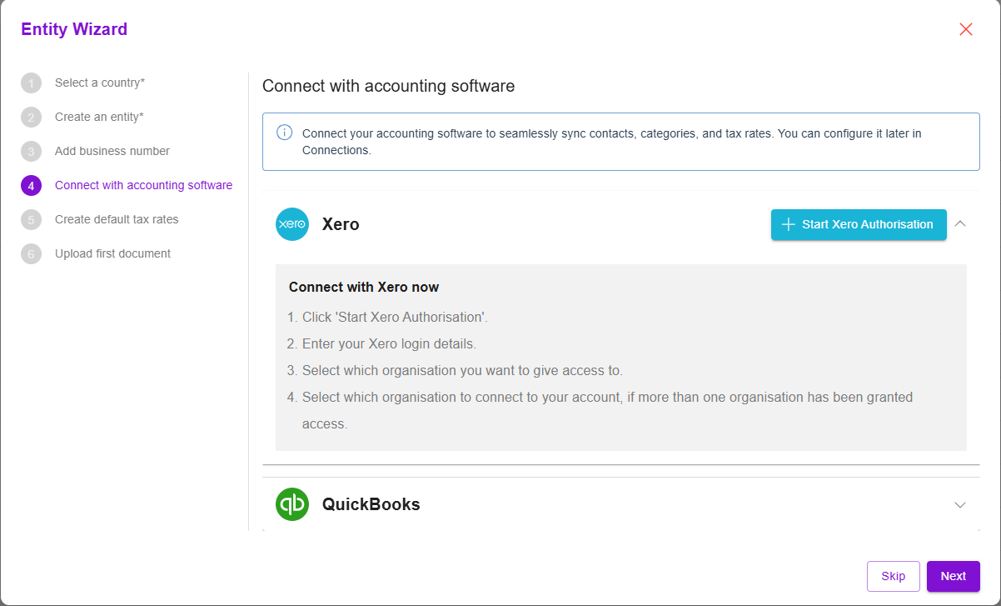The height and width of the screenshot is (606, 1001).
Task: Click the step 4 purple circle
Action: [x=31, y=185]
